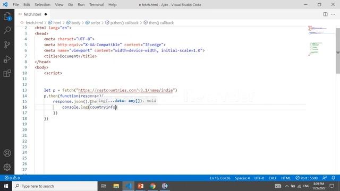Click the closing </head> tag
This screenshot has width=340, height=191.
pyautogui.click(x=42, y=62)
